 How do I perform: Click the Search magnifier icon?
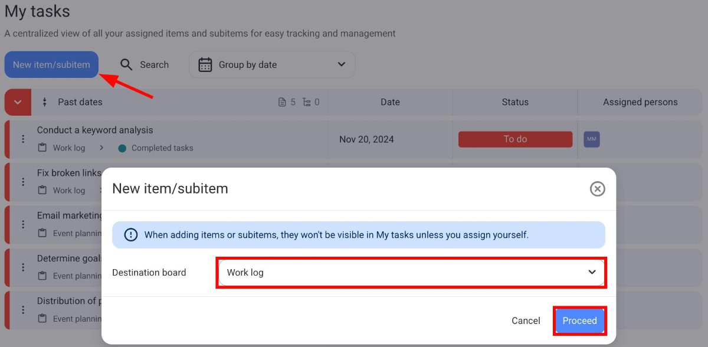126,64
